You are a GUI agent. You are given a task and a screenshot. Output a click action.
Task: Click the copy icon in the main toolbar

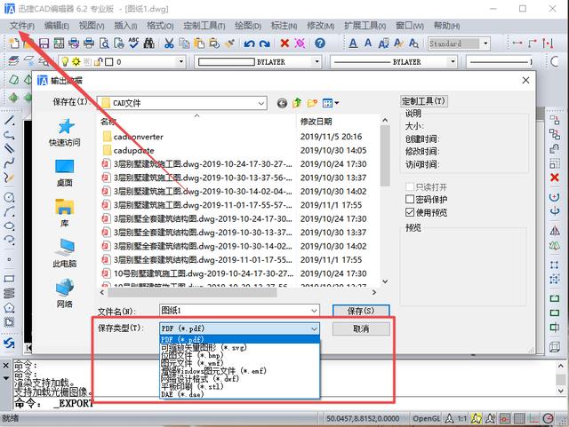point(184,43)
